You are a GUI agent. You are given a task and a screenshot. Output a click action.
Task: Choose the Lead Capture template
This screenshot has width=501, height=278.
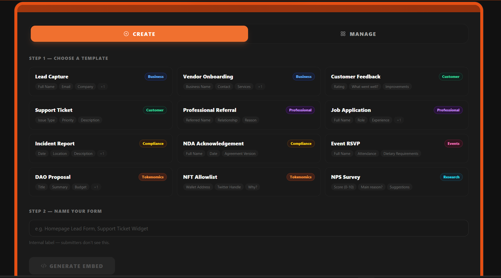coord(101,82)
